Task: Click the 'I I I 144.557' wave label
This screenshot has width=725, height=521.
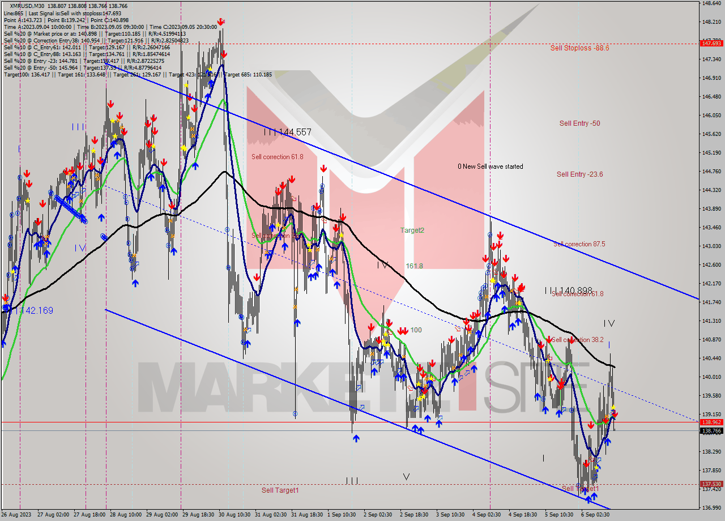Action: [x=287, y=132]
